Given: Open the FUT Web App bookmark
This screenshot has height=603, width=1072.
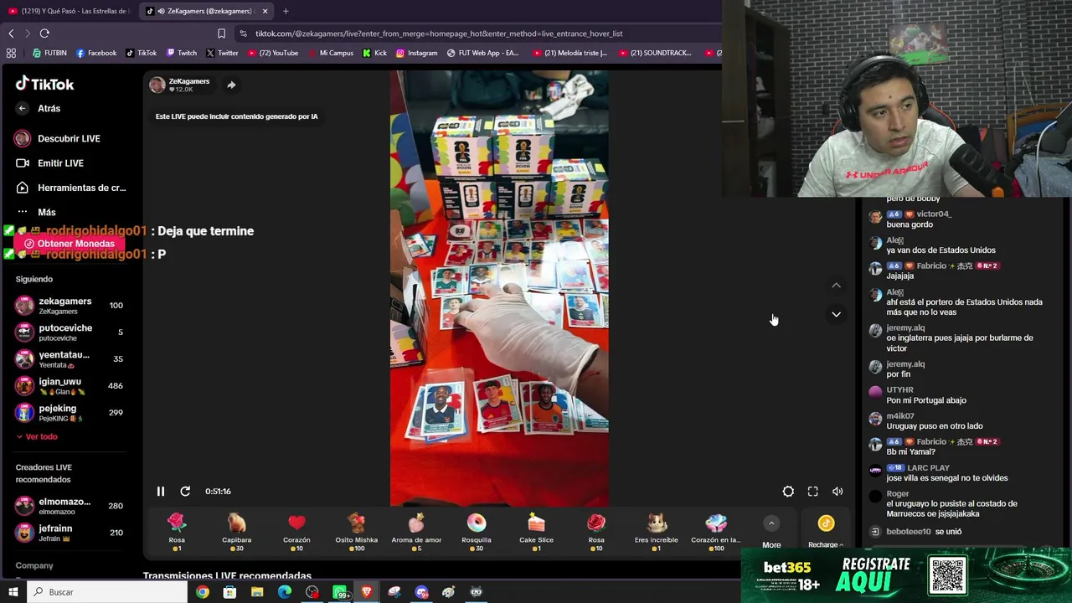Looking at the screenshot, I should tap(483, 53).
